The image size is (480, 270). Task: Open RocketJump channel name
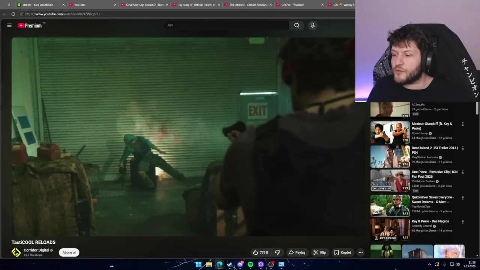coord(420,133)
